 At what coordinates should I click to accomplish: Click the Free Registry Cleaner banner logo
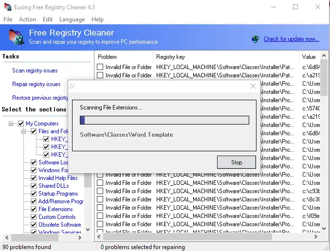17,37
